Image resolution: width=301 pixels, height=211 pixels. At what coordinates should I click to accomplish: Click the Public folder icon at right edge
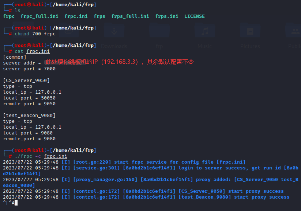coord(294,33)
